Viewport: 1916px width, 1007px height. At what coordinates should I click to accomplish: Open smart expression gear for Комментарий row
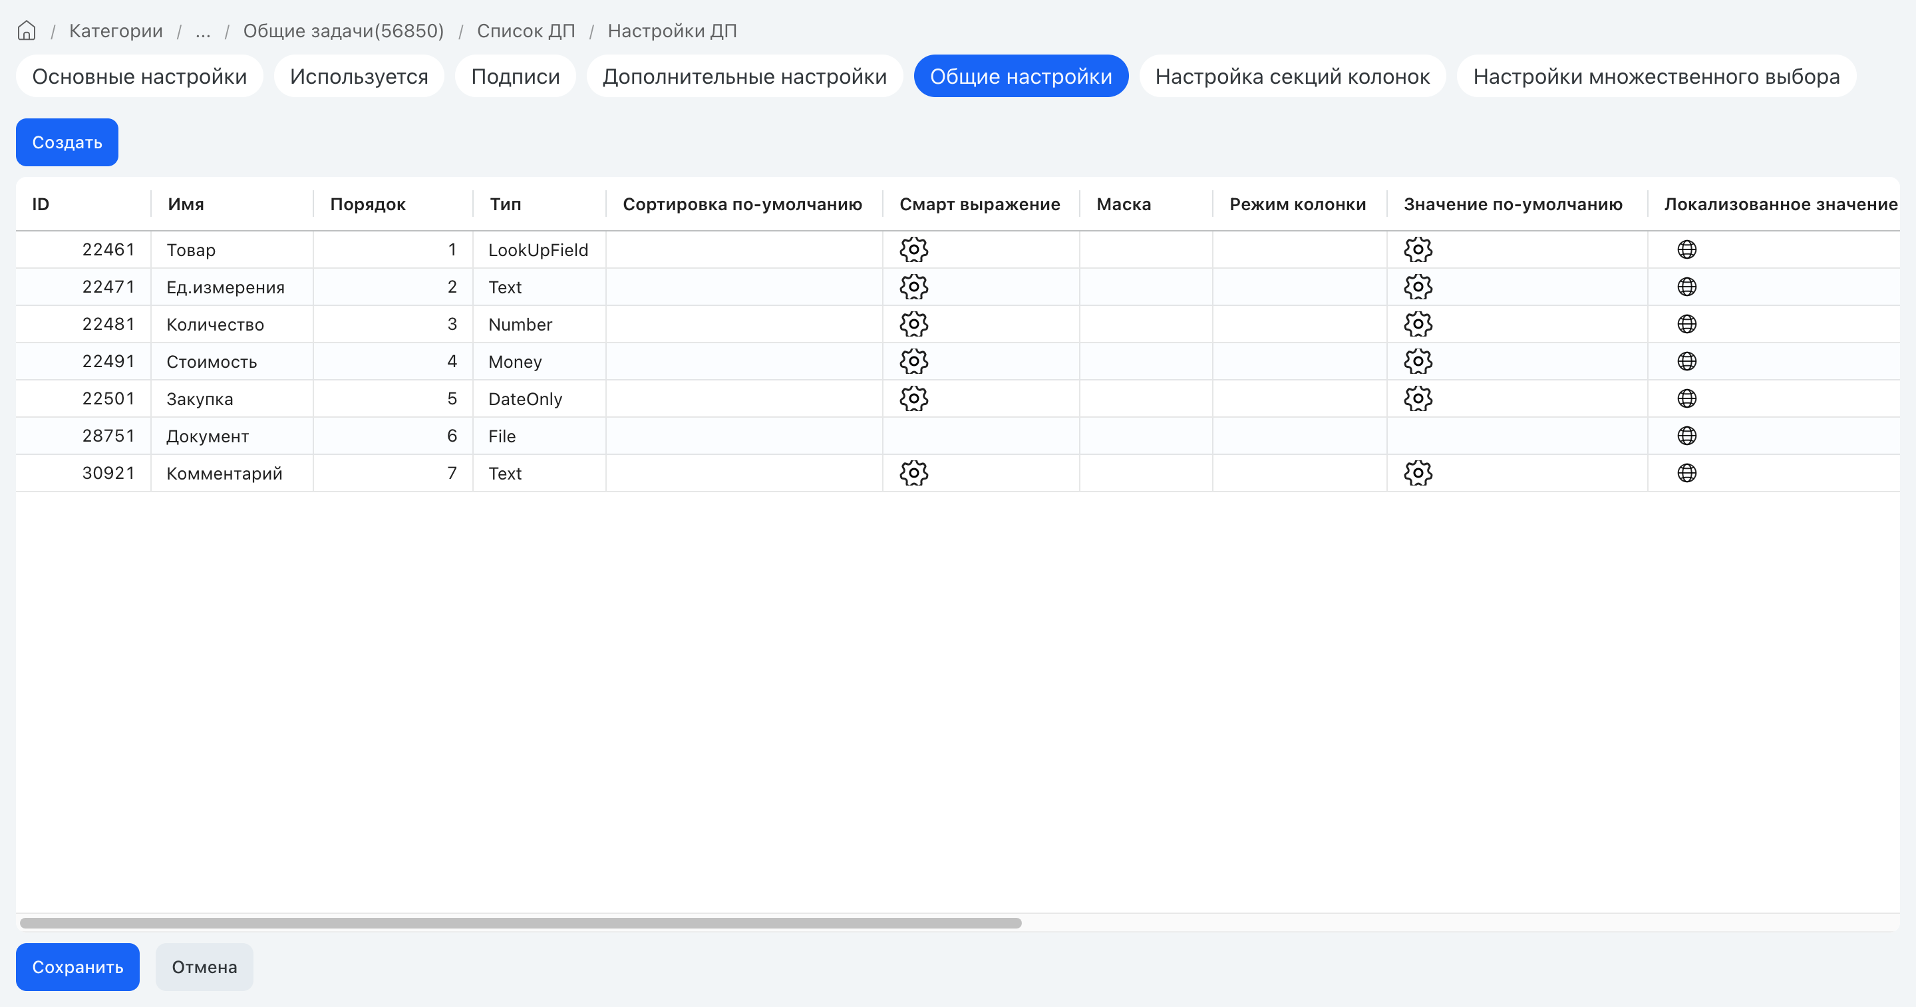pos(913,472)
